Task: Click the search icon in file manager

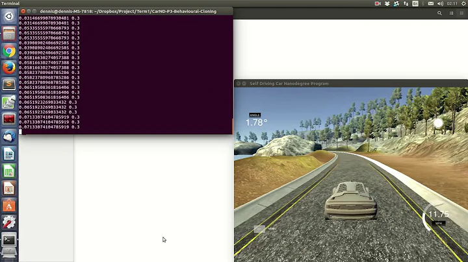Action: (439, 13)
